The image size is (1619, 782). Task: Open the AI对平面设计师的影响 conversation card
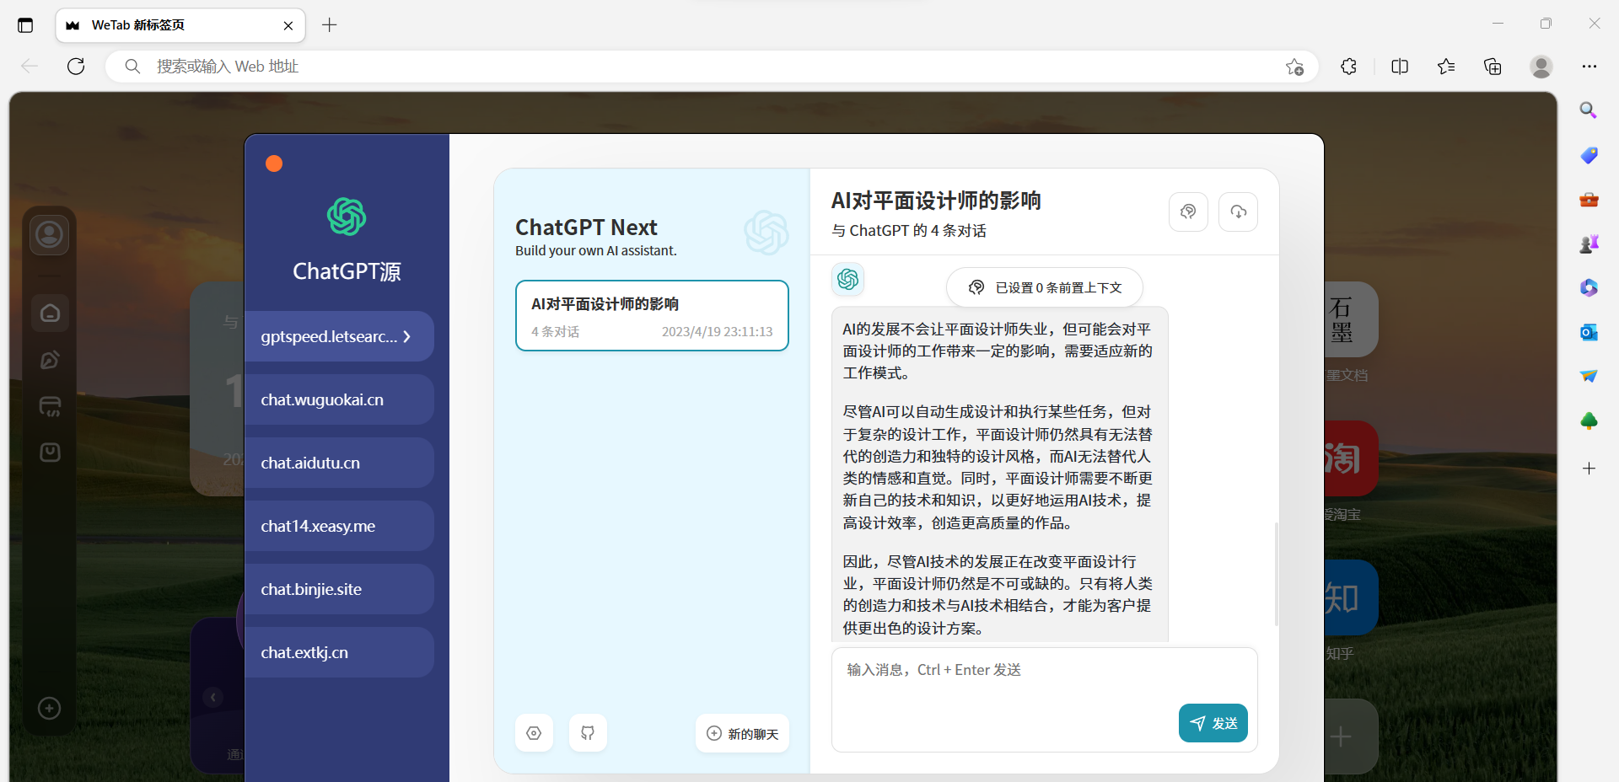pos(652,316)
